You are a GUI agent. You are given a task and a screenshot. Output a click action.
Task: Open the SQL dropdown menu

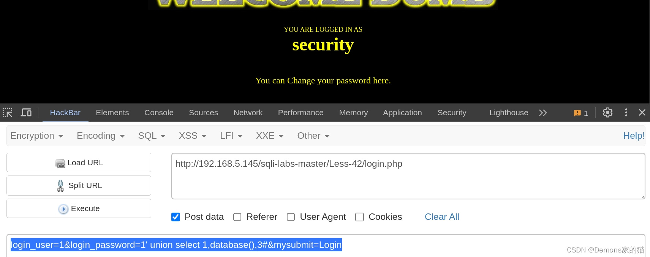(x=151, y=136)
